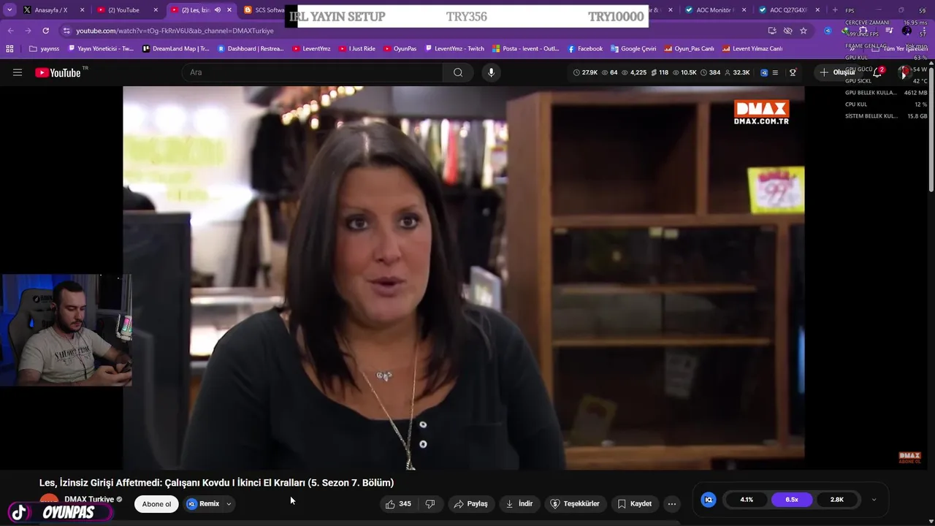
Task: Open Posta - levent Outlook bookmark
Action: pos(526,49)
